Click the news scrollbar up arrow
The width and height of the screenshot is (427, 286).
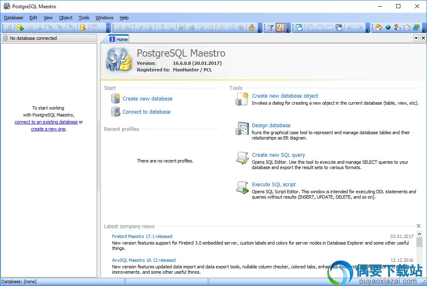[x=419, y=234]
